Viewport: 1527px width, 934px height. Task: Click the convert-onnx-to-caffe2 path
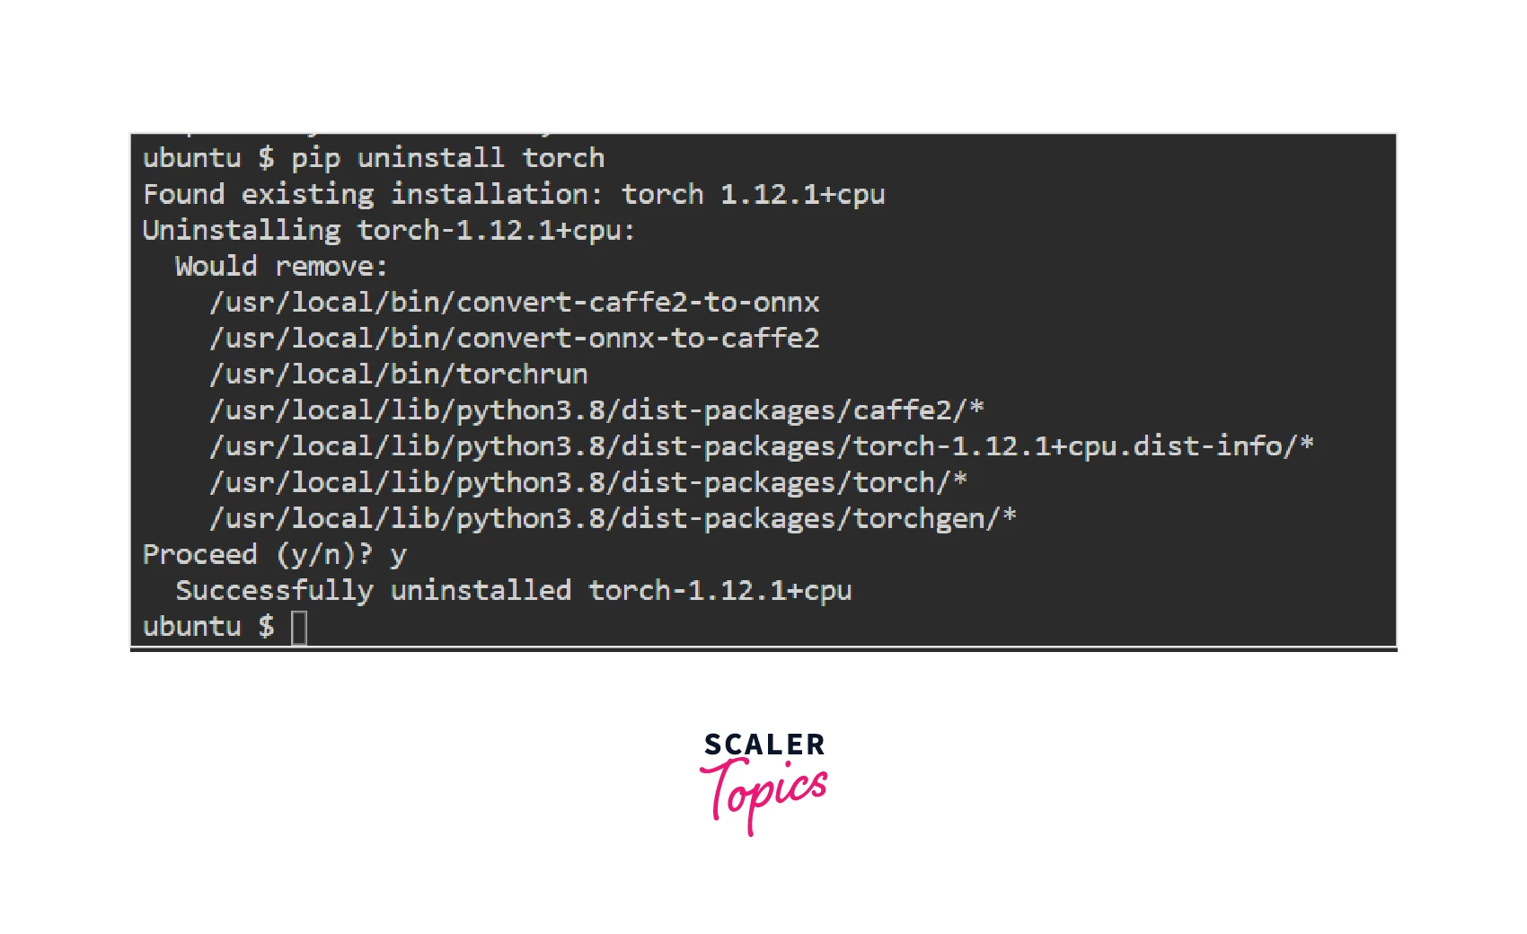coord(515,339)
